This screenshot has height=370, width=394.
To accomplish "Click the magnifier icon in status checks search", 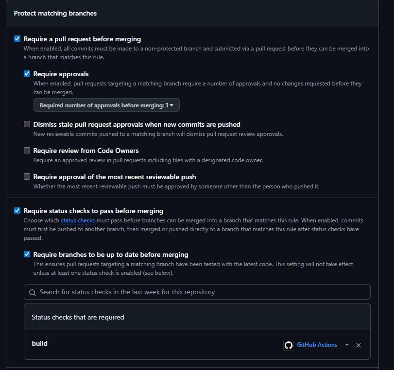I will [x=33, y=292].
